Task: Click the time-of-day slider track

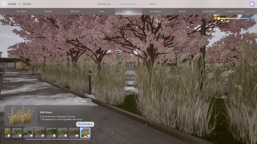Action: tap(236, 18)
